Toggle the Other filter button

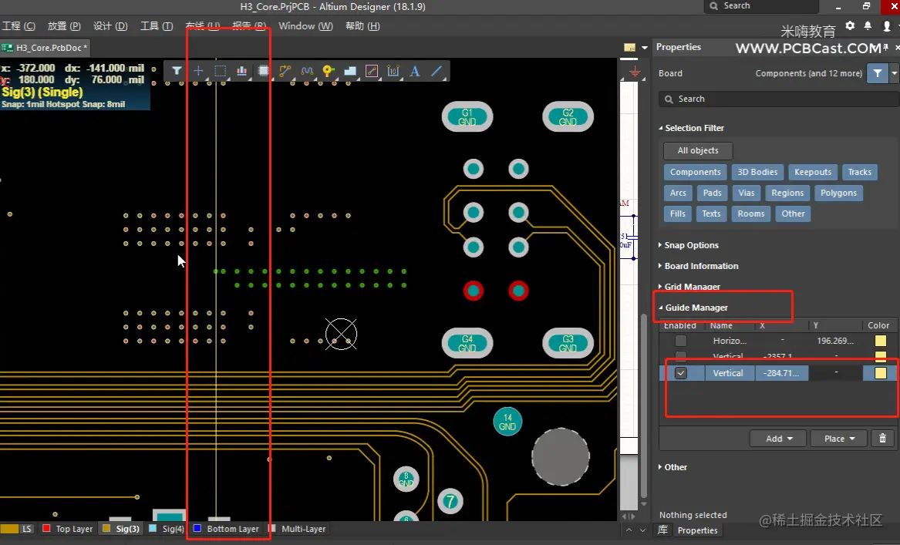793,214
